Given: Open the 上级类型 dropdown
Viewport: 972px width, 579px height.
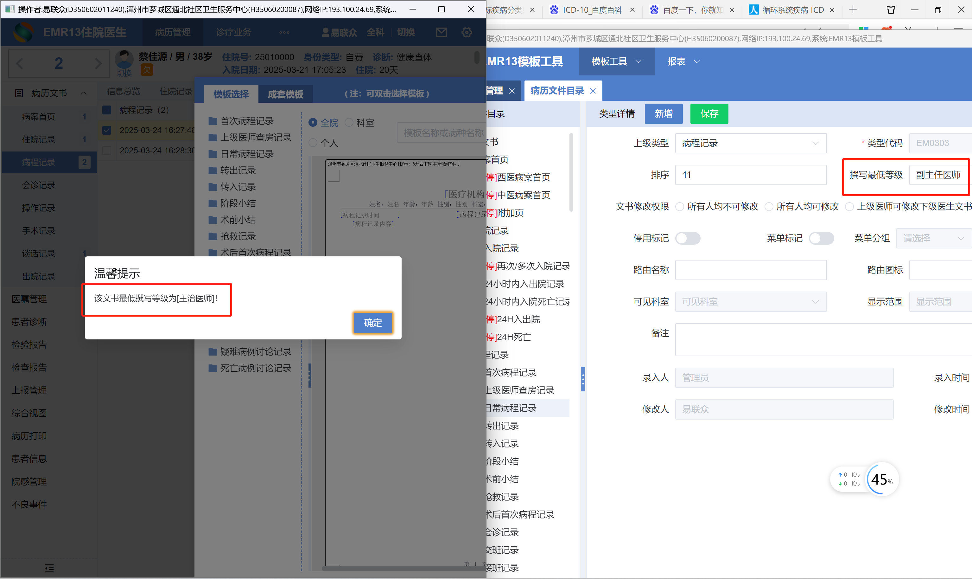Looking at the screenshot, I should coord(750,143).
